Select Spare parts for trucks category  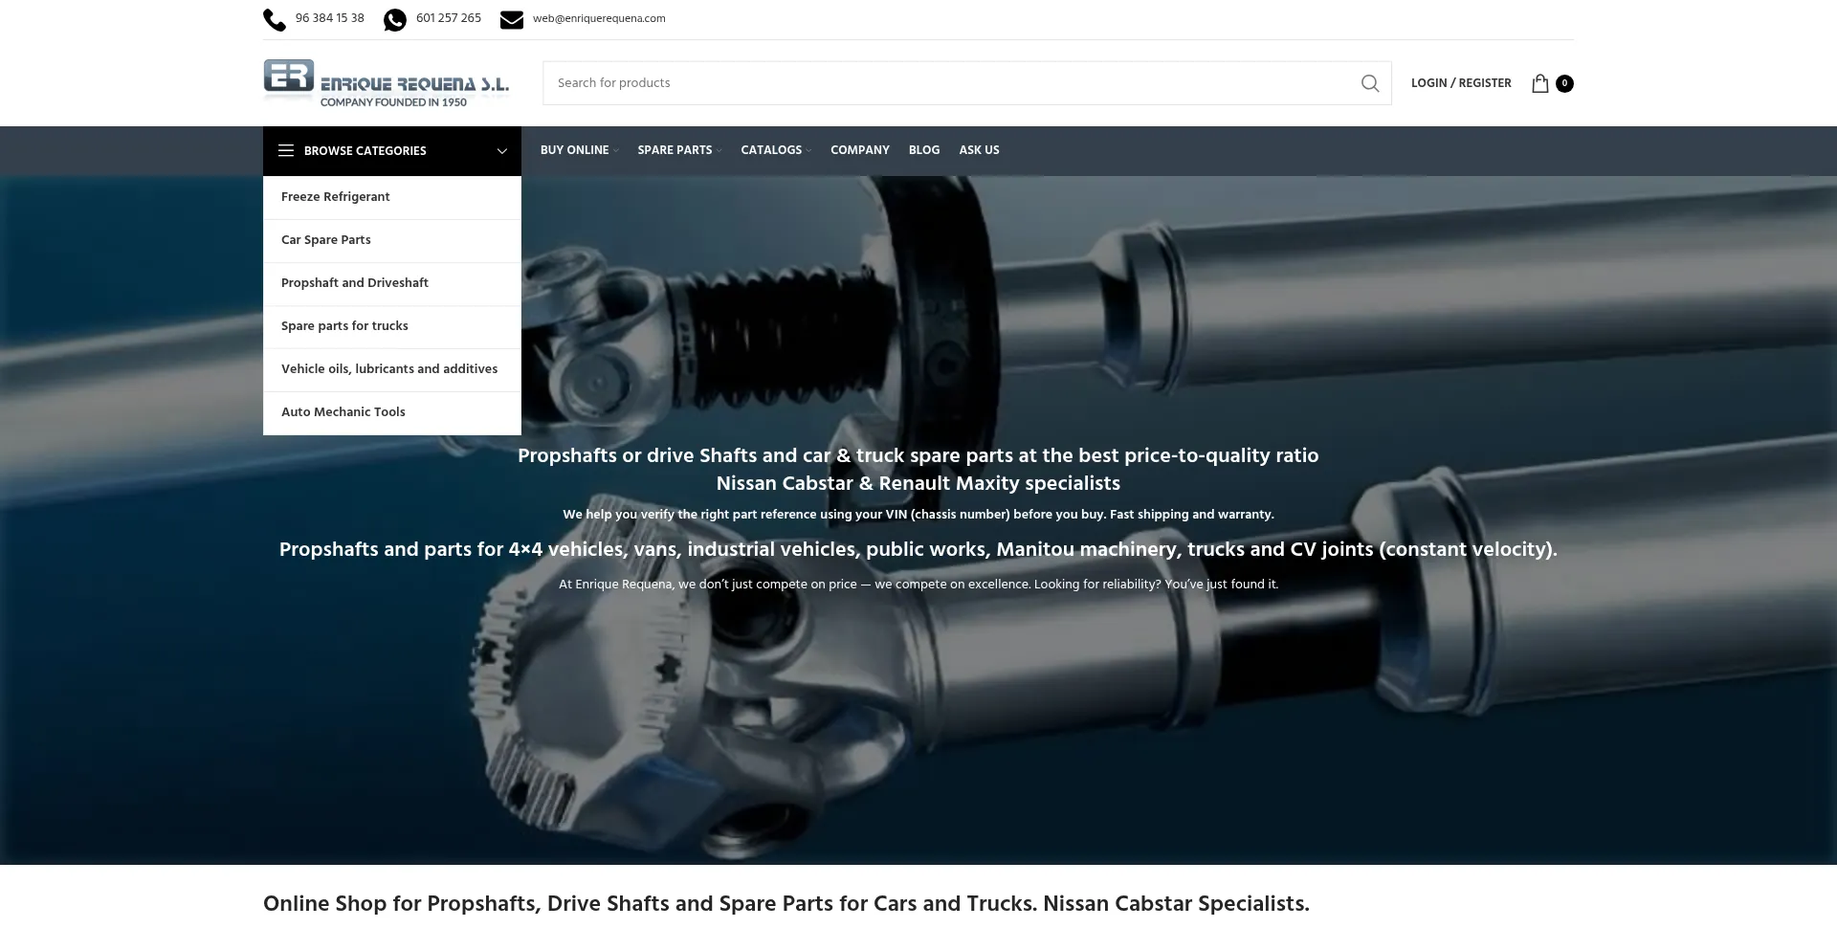tap(392, 326)
